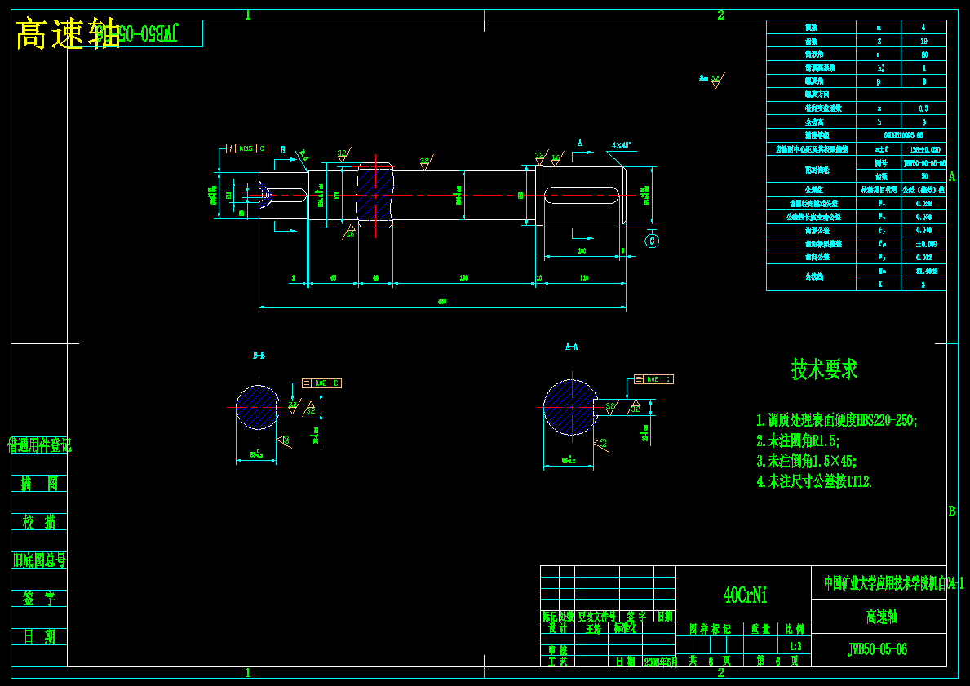970x686 pixels.
Task: Click the note "1.调质处理表面硬度HBS220-250;"
Action: pos(837,421)
